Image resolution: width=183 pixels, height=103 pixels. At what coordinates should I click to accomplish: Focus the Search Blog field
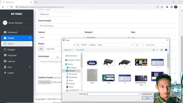click(x=154, y=45)
